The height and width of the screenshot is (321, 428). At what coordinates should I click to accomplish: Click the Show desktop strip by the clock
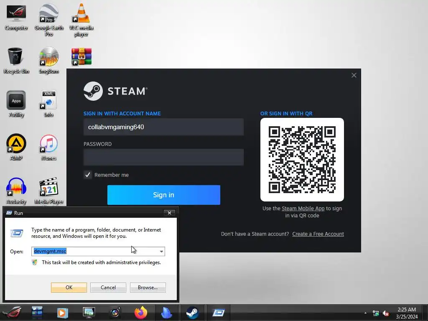tap(425, 313)
